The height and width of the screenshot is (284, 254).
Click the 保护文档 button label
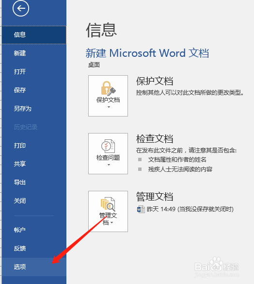click(x=108, y=100)
